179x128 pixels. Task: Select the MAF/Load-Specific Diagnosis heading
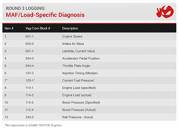tap(45, 15)
